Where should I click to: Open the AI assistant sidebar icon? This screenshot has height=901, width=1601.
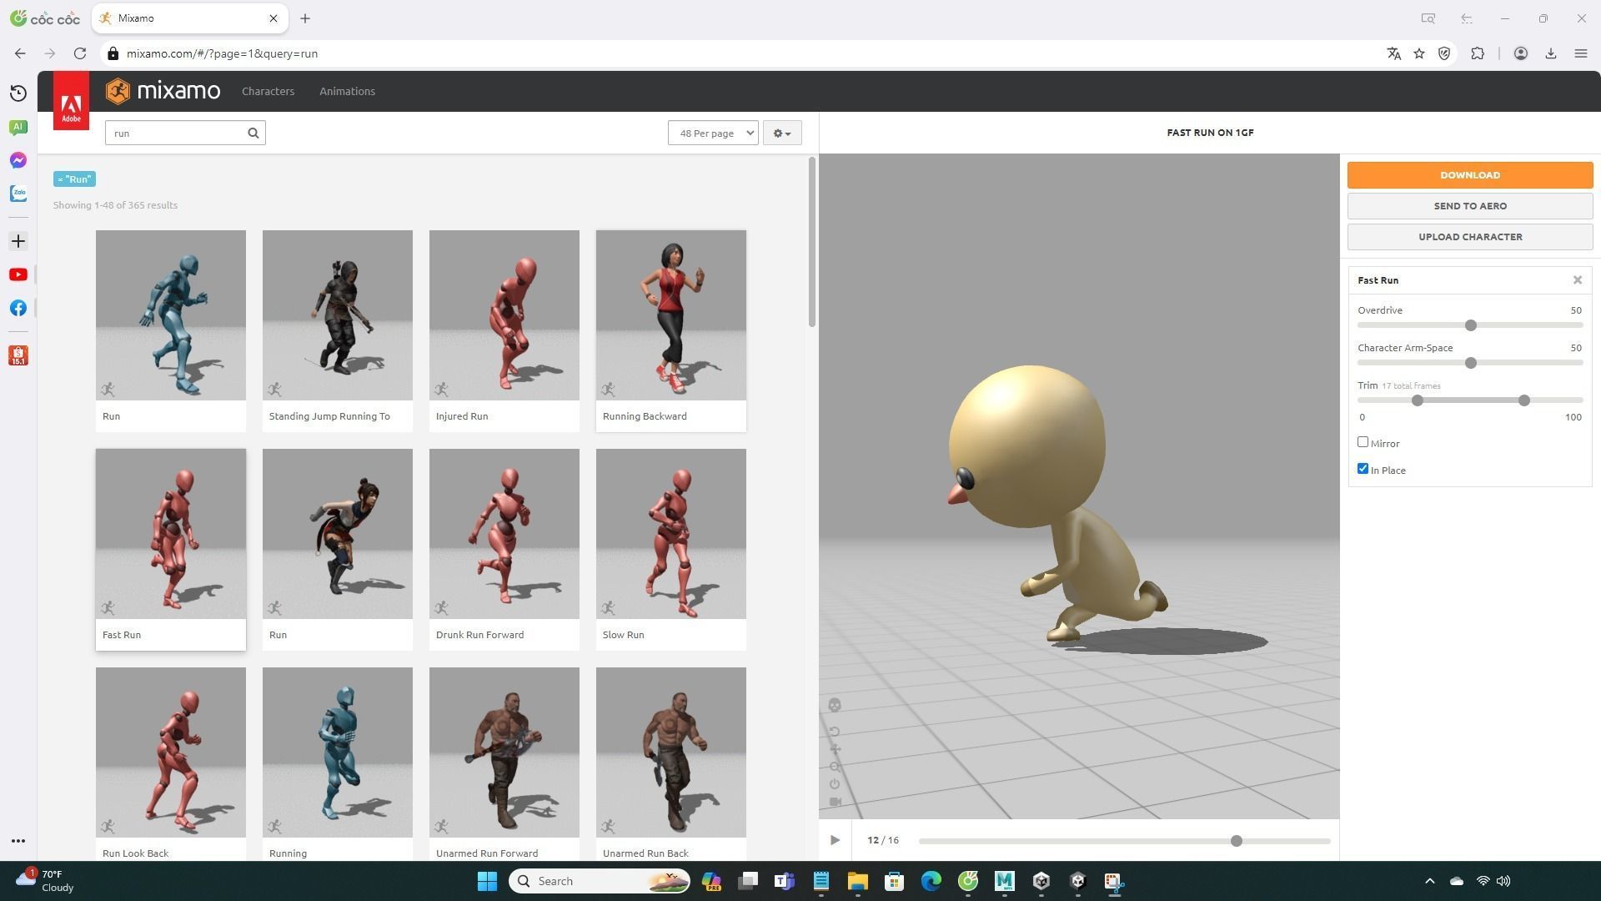(18, 127)
